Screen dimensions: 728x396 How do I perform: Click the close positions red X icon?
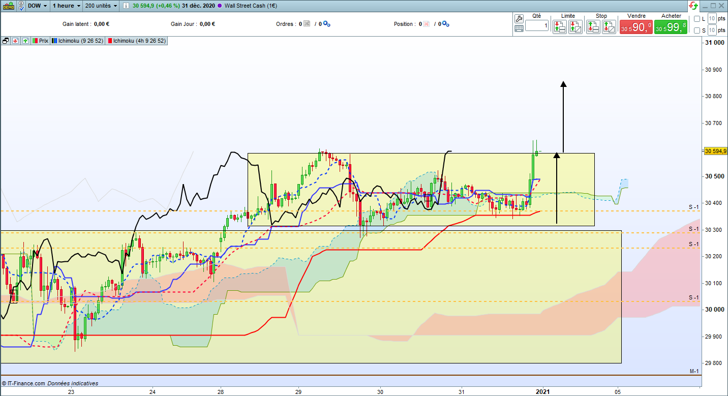[426, 24]
